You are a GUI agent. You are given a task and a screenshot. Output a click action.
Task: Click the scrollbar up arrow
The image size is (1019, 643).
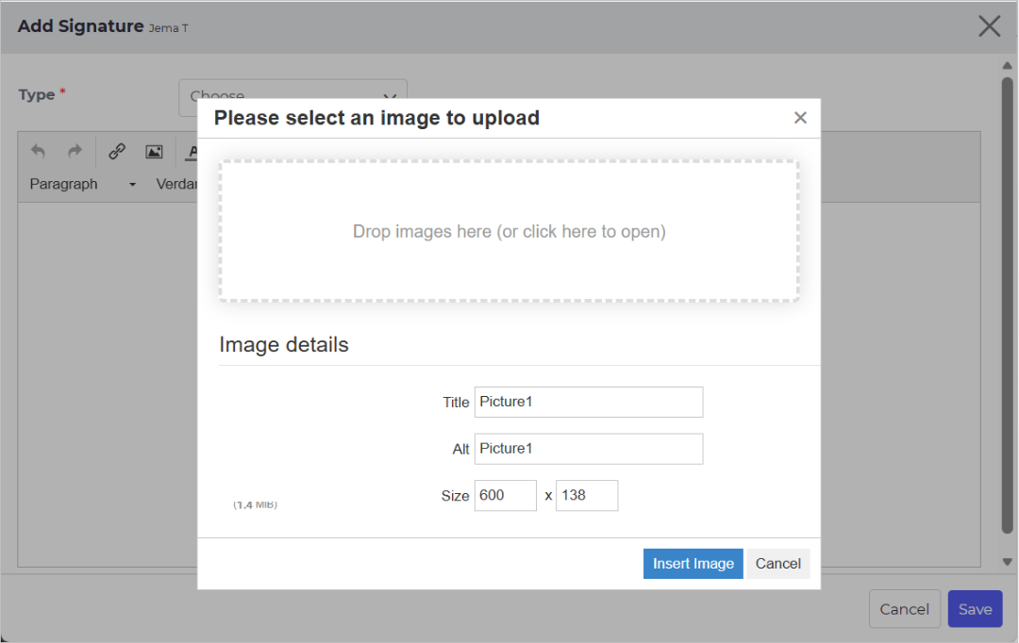(1007, 66)
